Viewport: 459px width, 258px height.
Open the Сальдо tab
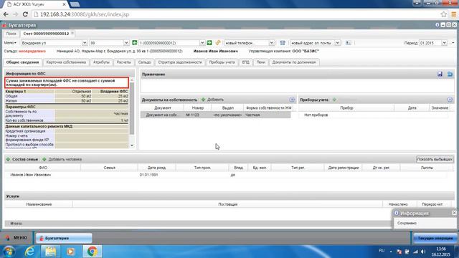(145, 62)
